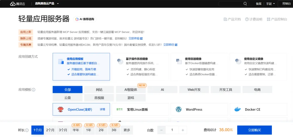Click the 基于操作系统镜像 icon
Screen dimensions: 293x137
point(120,61)
